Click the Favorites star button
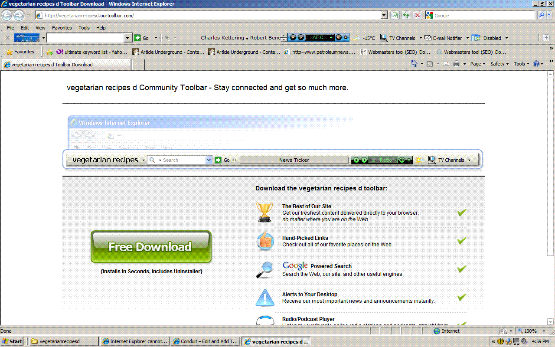The image size is (555, 347). [20, 52]
